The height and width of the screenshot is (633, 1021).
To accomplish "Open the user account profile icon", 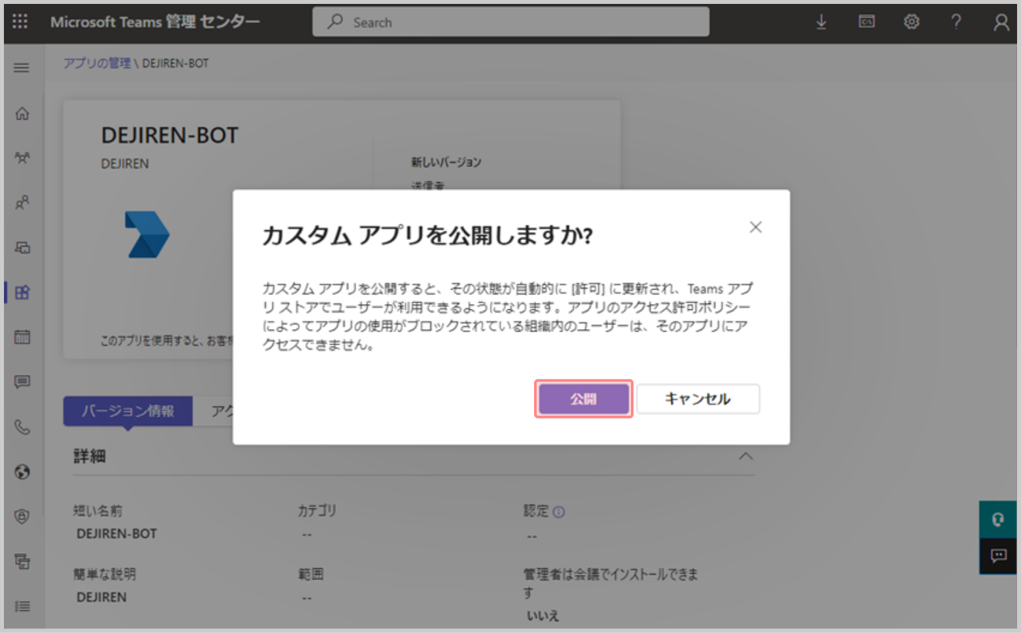I will [x=1000, y=23].
